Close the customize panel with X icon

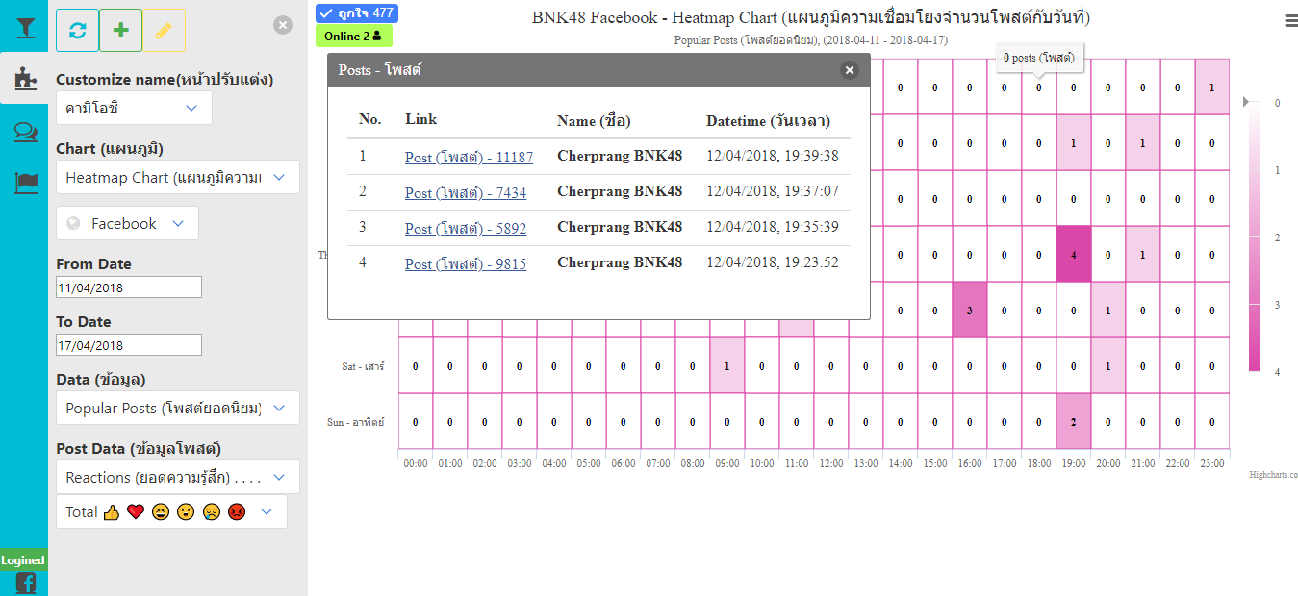pos(283,25)
